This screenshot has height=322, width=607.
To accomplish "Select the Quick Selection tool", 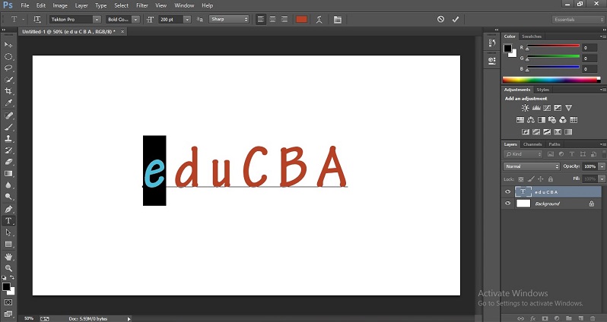I will [8, 80].
